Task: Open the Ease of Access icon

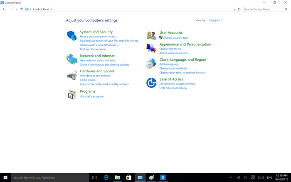Action: (151, 83)
